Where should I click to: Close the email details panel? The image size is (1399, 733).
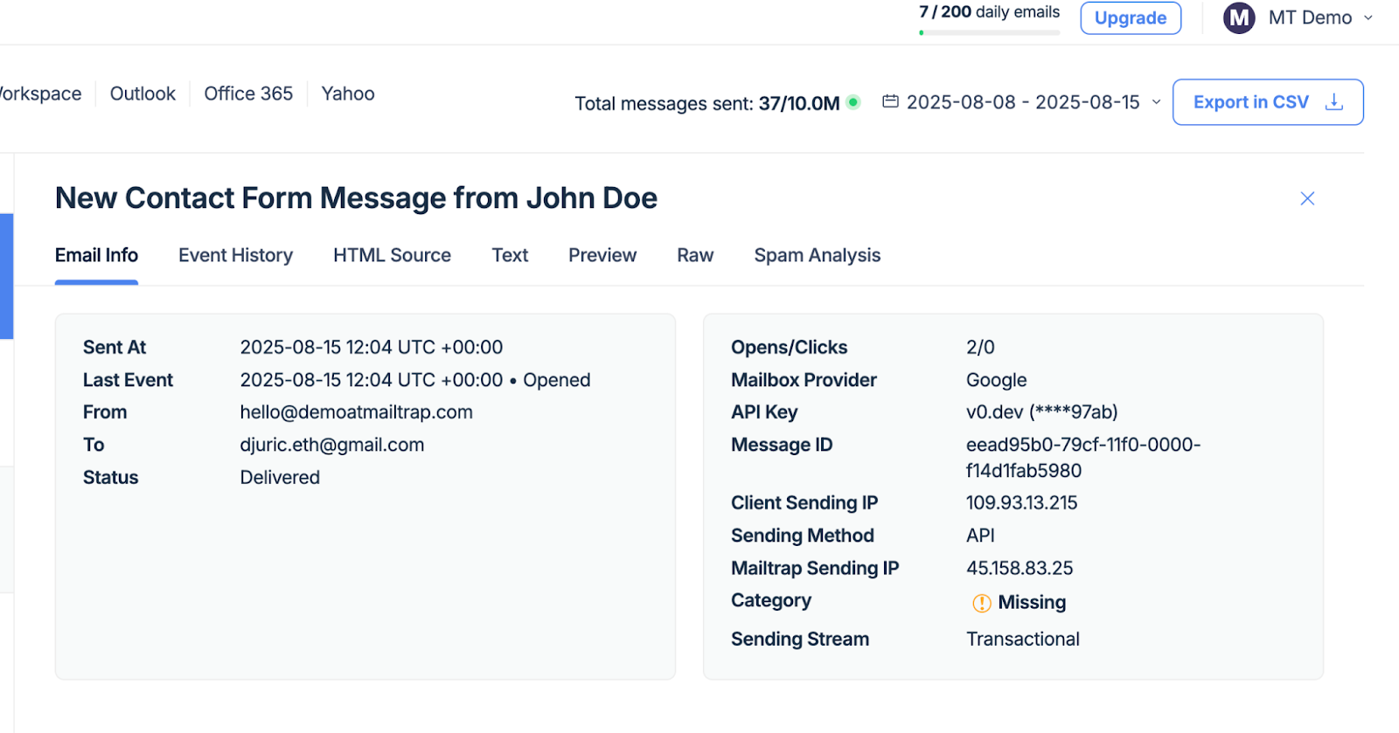(x=1307, y=199)
